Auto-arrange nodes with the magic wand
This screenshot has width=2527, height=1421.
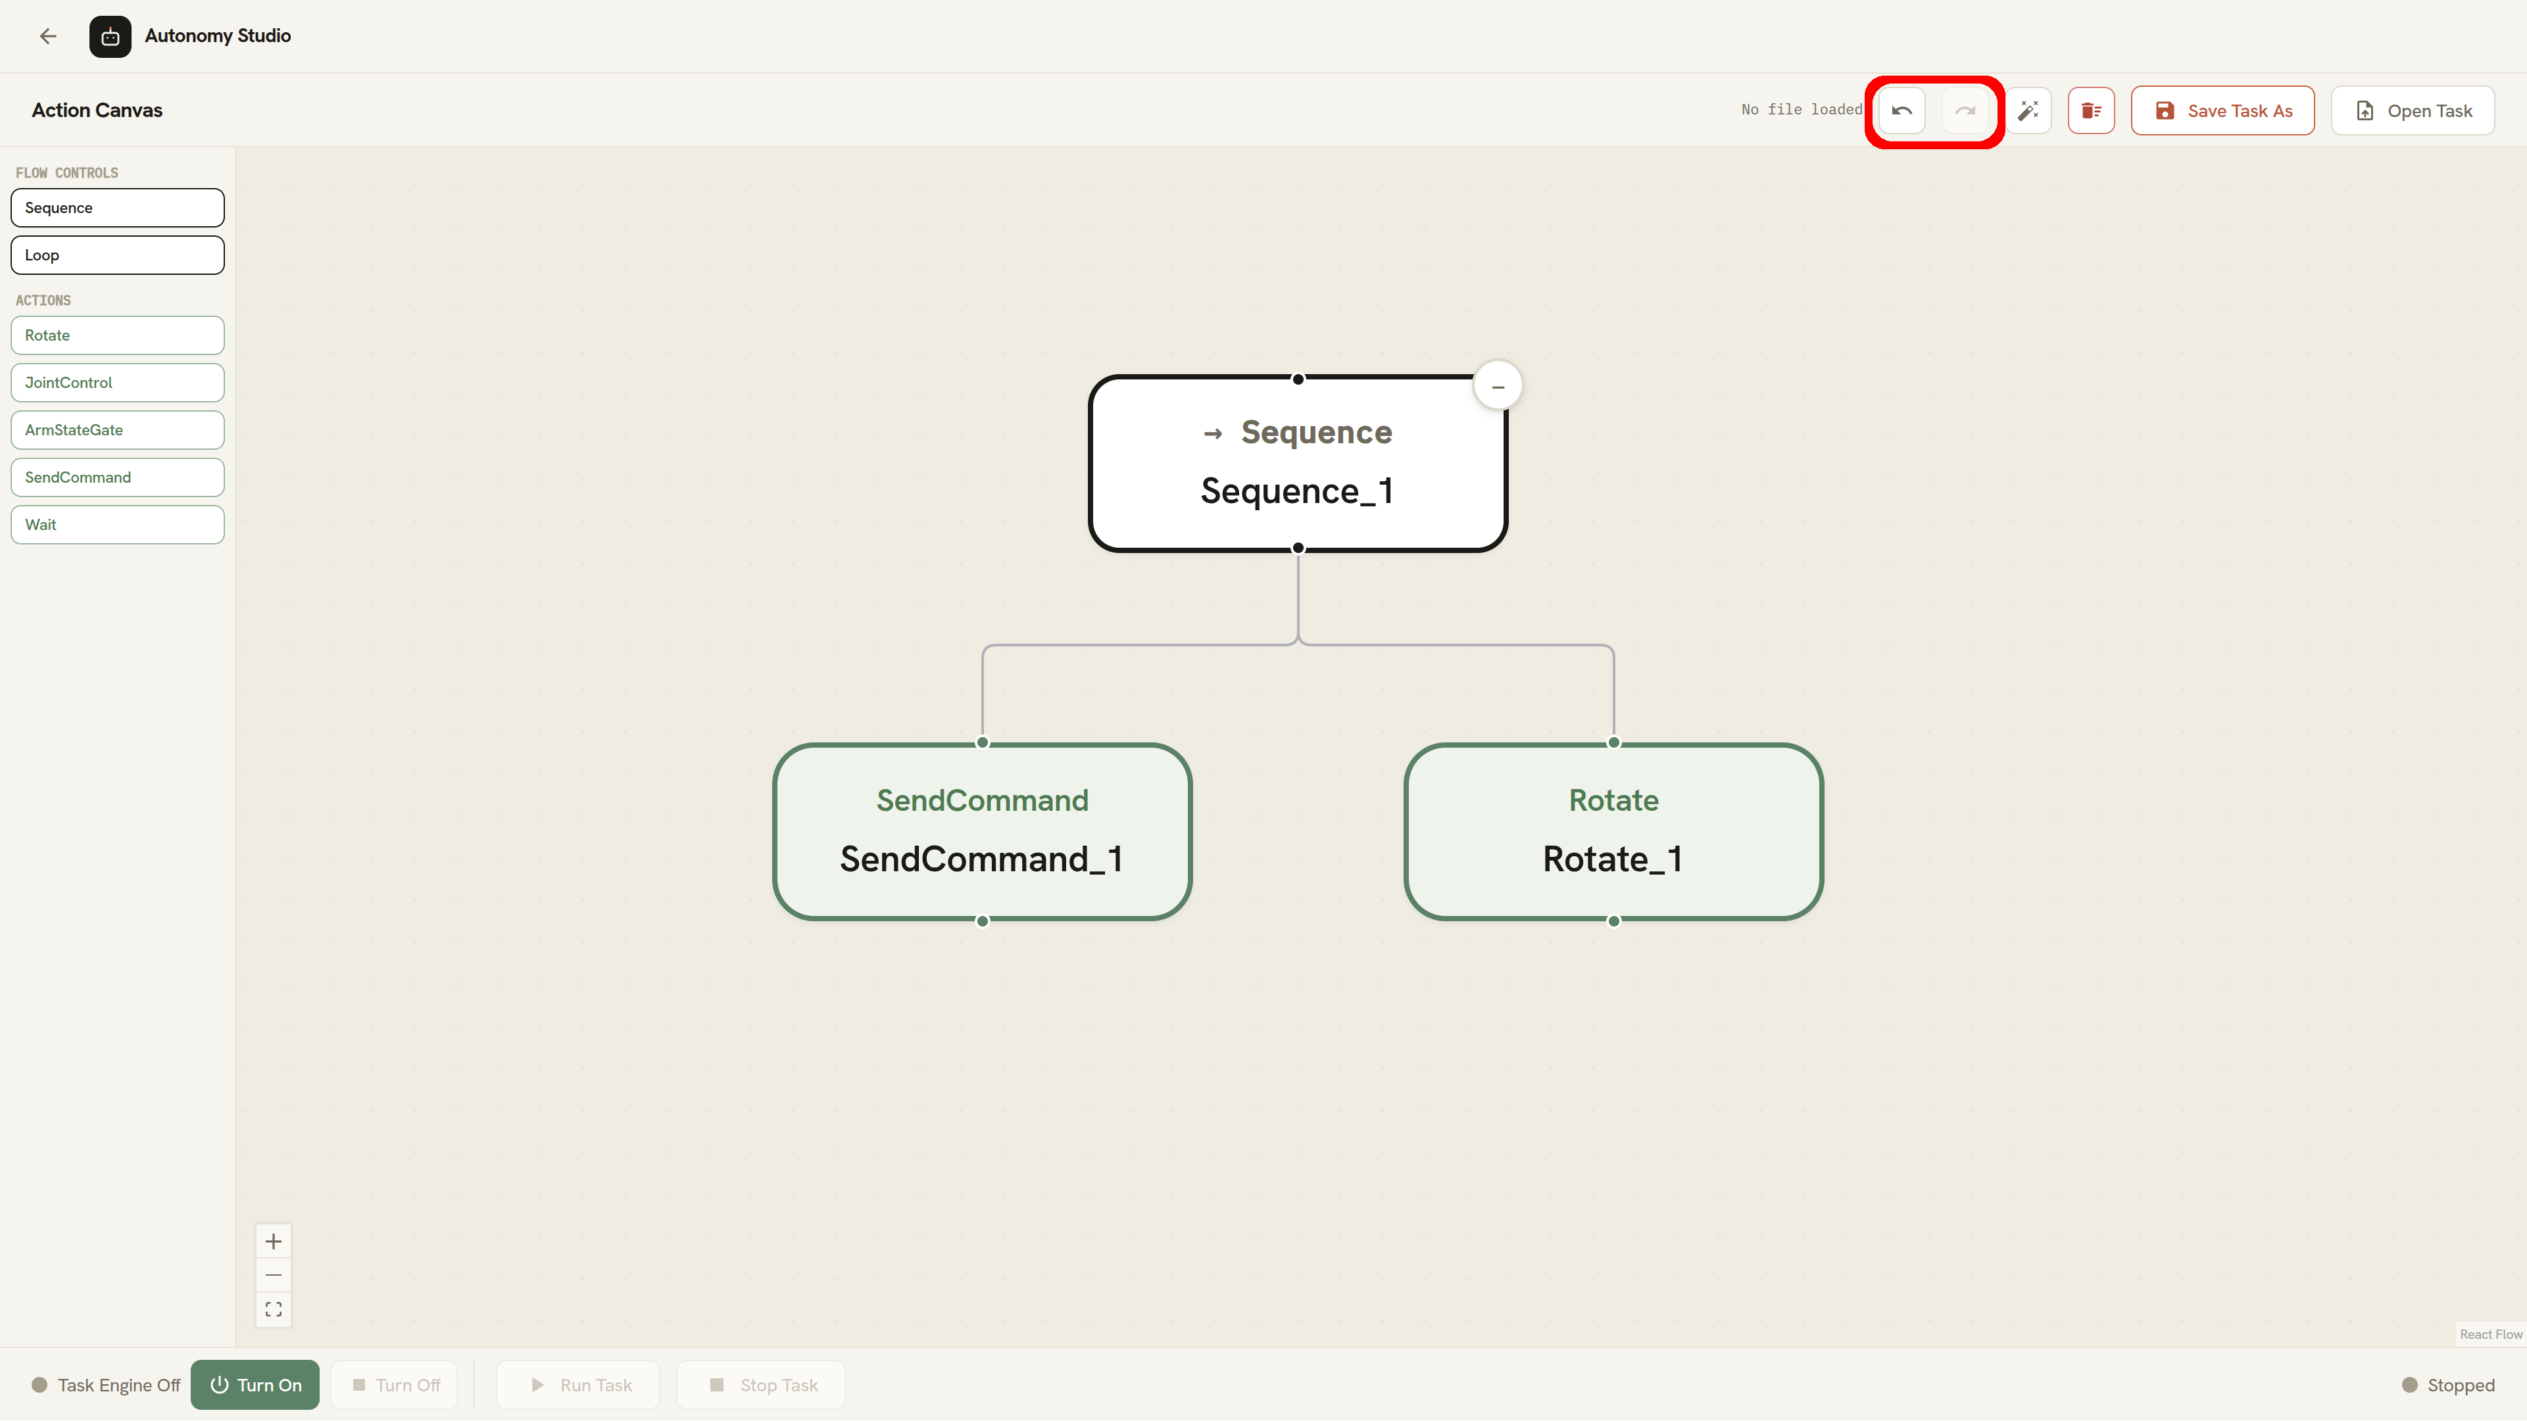pyautogui.click(x=2028, y=111)
